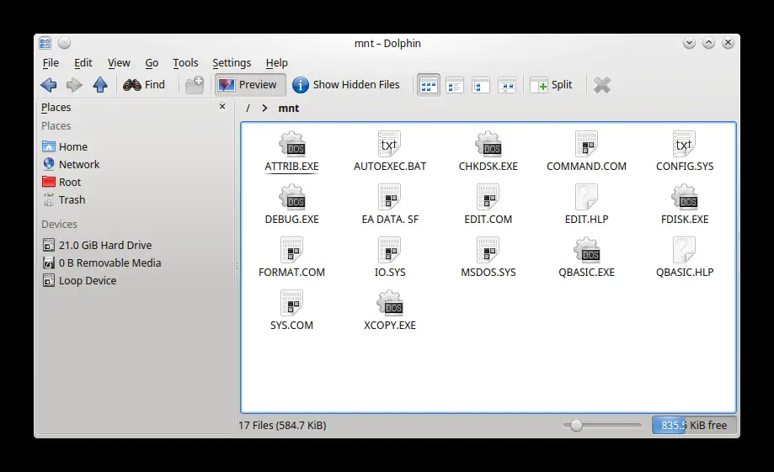Image resolution: width=774 pixels, height=472 pixels.
Task: Click the status text 17 Files (584.7 KiB)
Action: tap(282, 425)
